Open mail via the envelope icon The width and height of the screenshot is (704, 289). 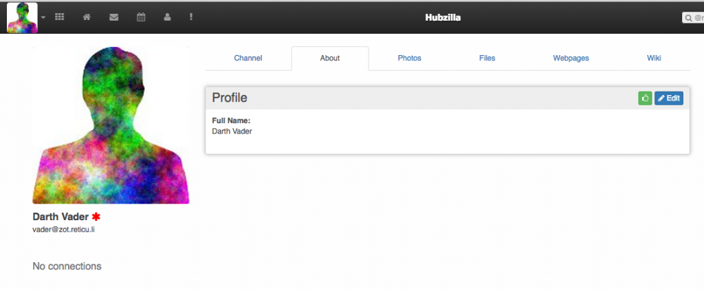pos(114,17)
